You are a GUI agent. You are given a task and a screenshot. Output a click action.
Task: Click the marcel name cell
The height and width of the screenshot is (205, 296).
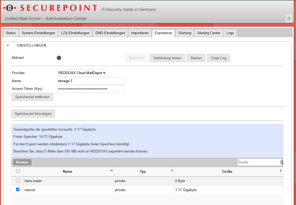point(69,190)
